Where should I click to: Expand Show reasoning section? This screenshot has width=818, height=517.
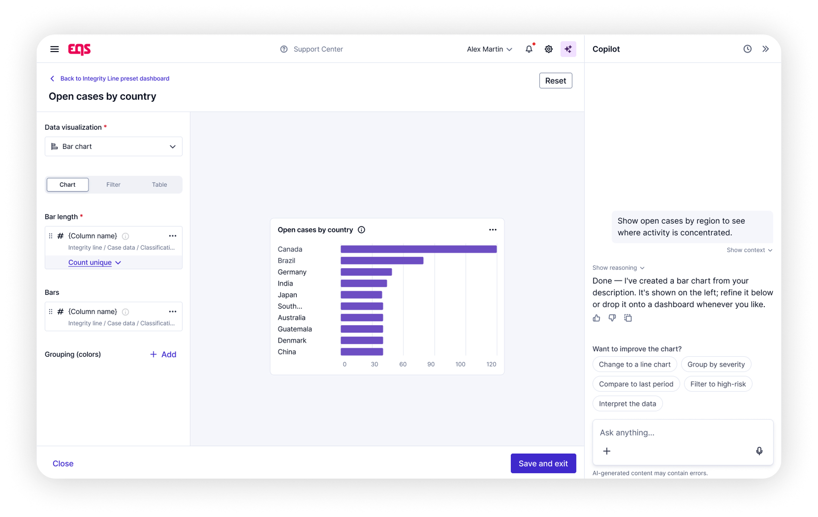pyautogui.click(x=619, y=268)
